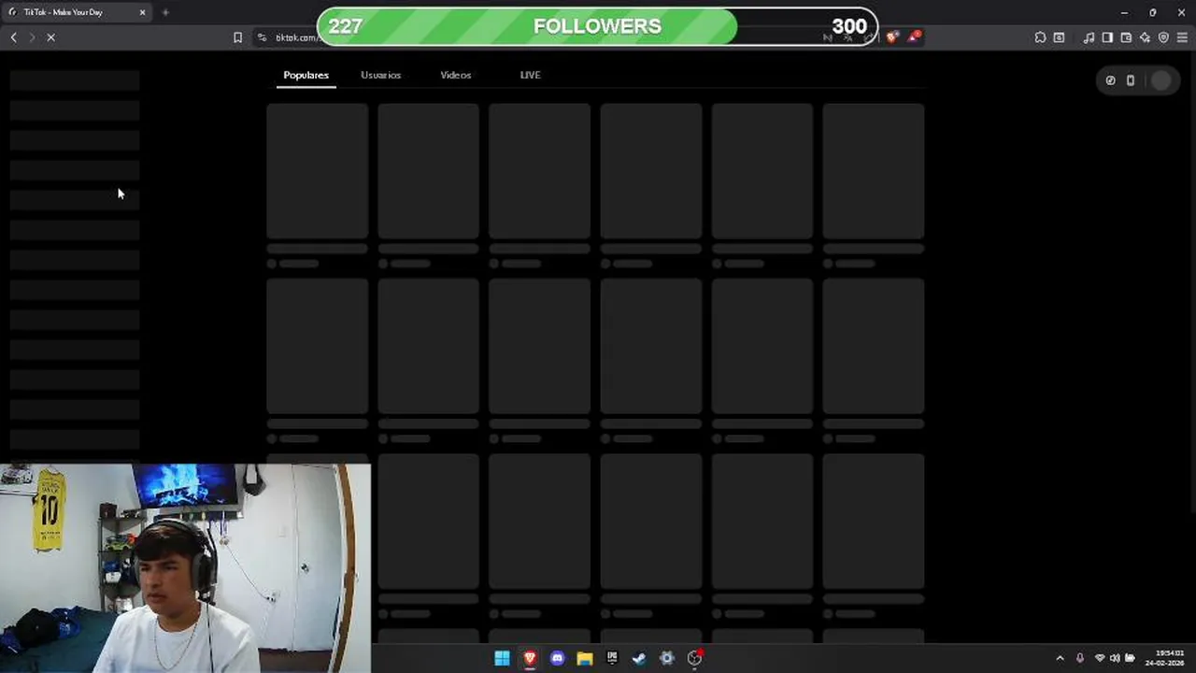Image resolution: width=1196 pixels, height=673 pixels.
Task: Go back with the browser back arrow
Action: (13, 37)
